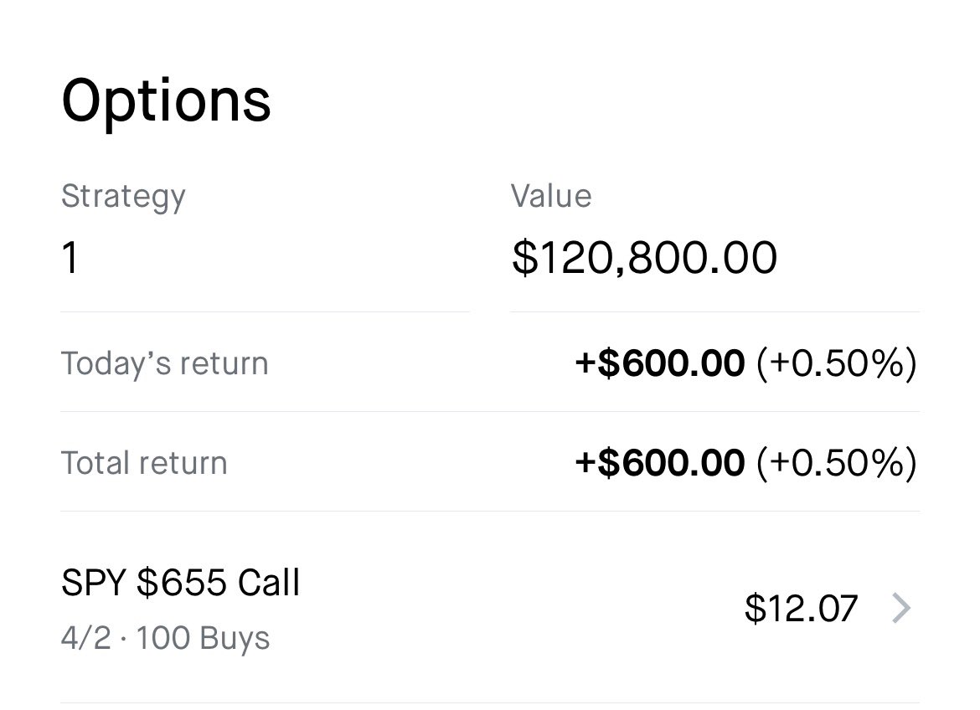This screenshot has width=980, height=710.
Task: Click Total return +$600.00 amount
Action: [659, 463]
